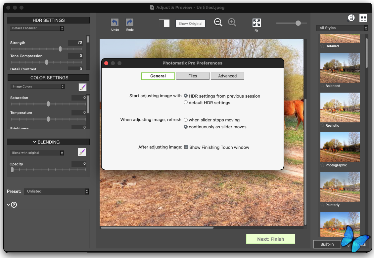This screenshot has height=258, width=374.
Task: Zoom in with the plus magnifier
Action: (232, 22)
